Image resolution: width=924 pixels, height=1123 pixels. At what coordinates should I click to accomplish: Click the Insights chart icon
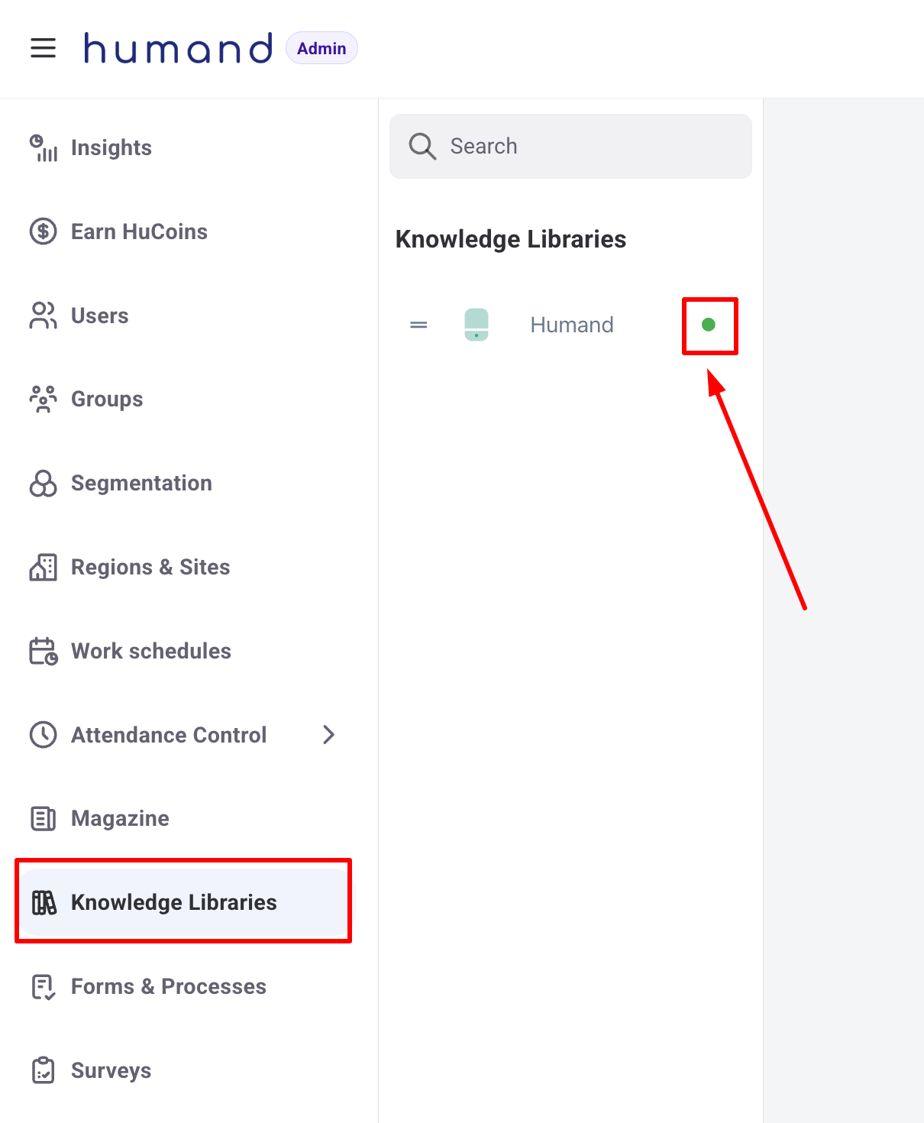pos(44,147)
